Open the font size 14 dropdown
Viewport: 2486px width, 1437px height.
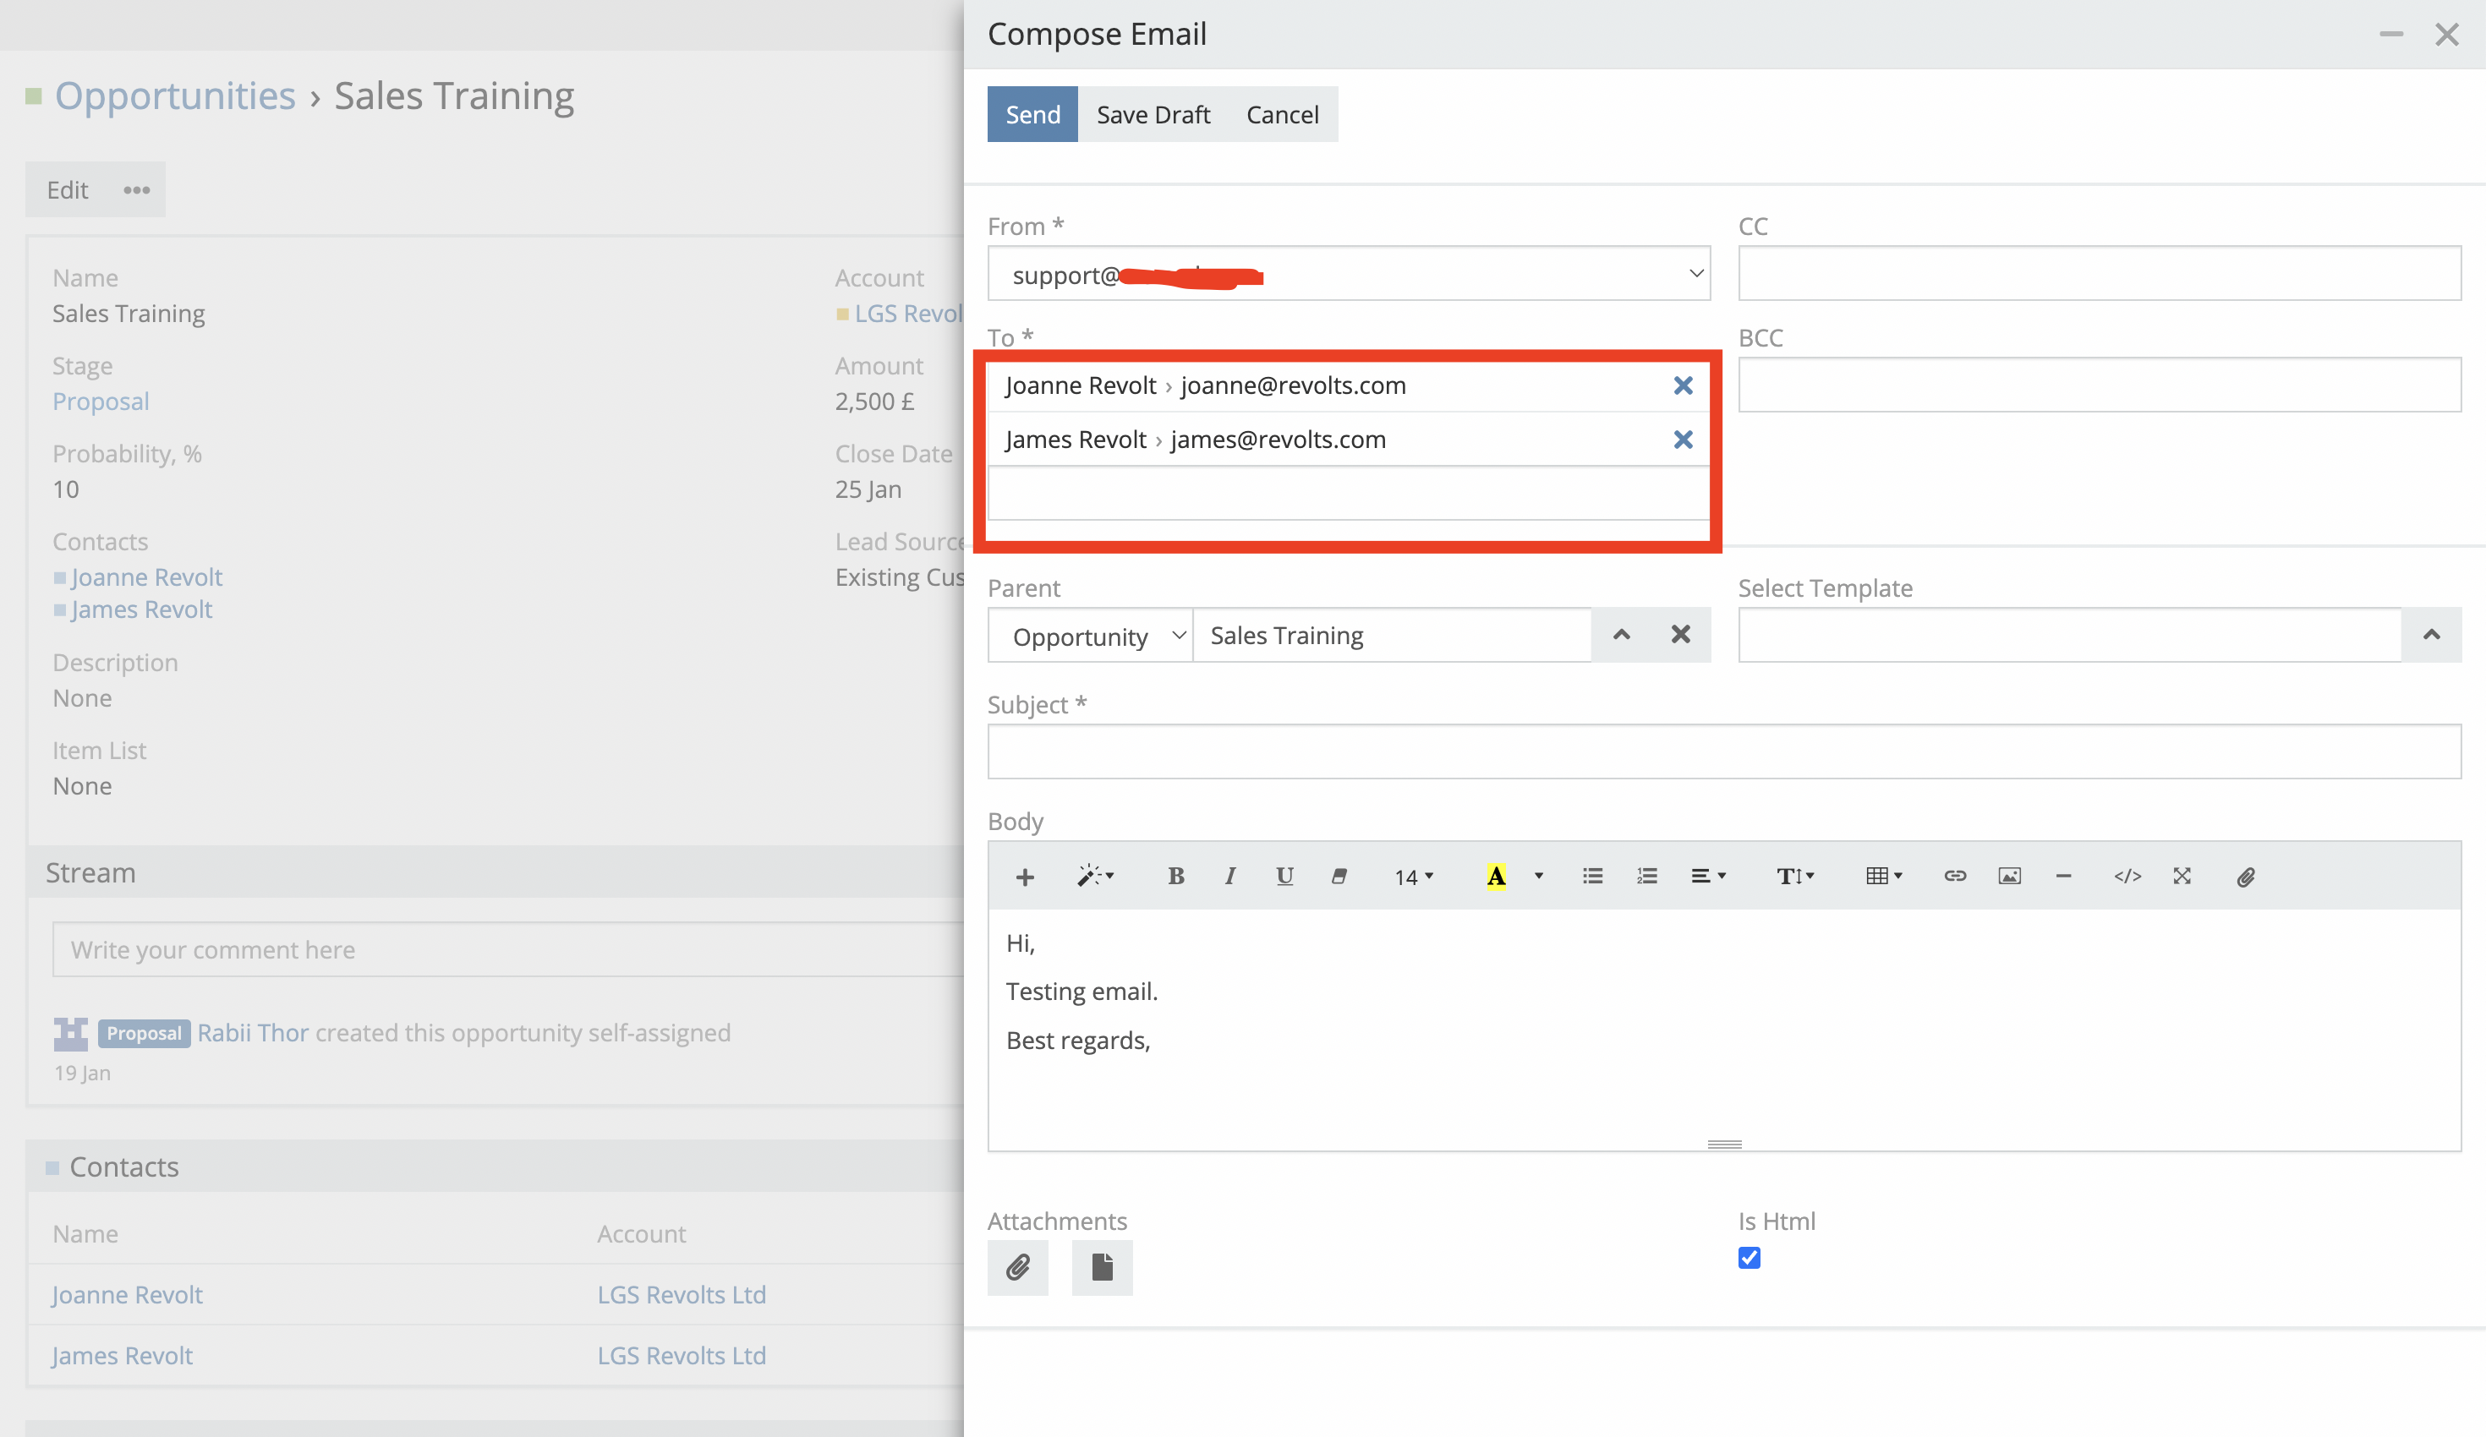click(1413, 876)
